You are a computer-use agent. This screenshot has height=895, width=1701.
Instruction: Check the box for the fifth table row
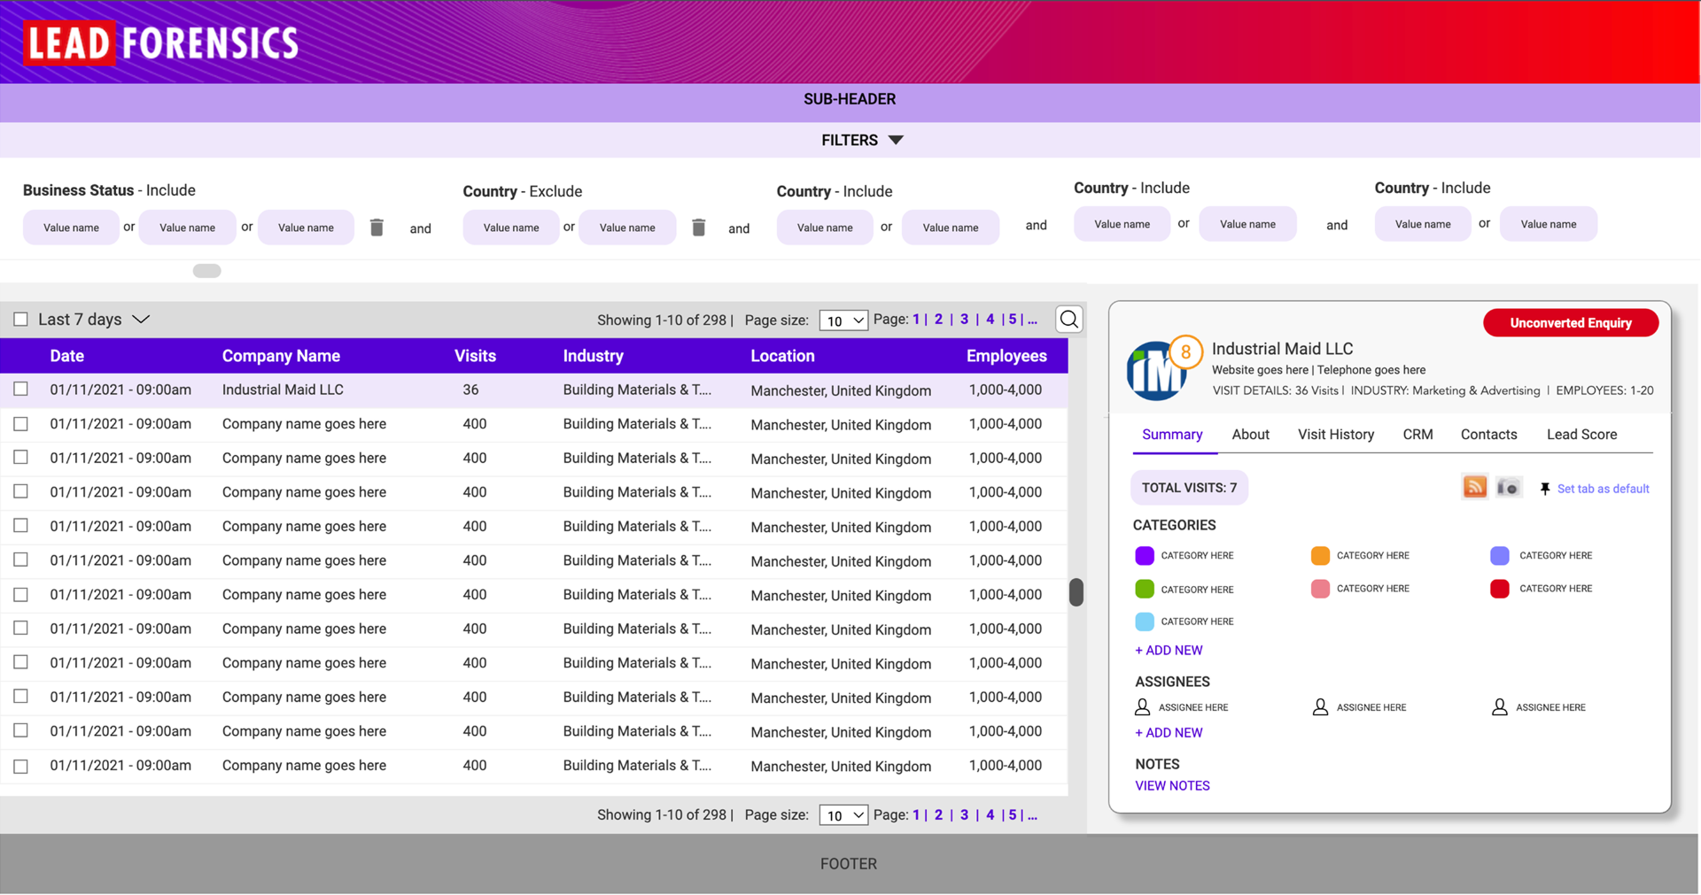coord(20,526)
